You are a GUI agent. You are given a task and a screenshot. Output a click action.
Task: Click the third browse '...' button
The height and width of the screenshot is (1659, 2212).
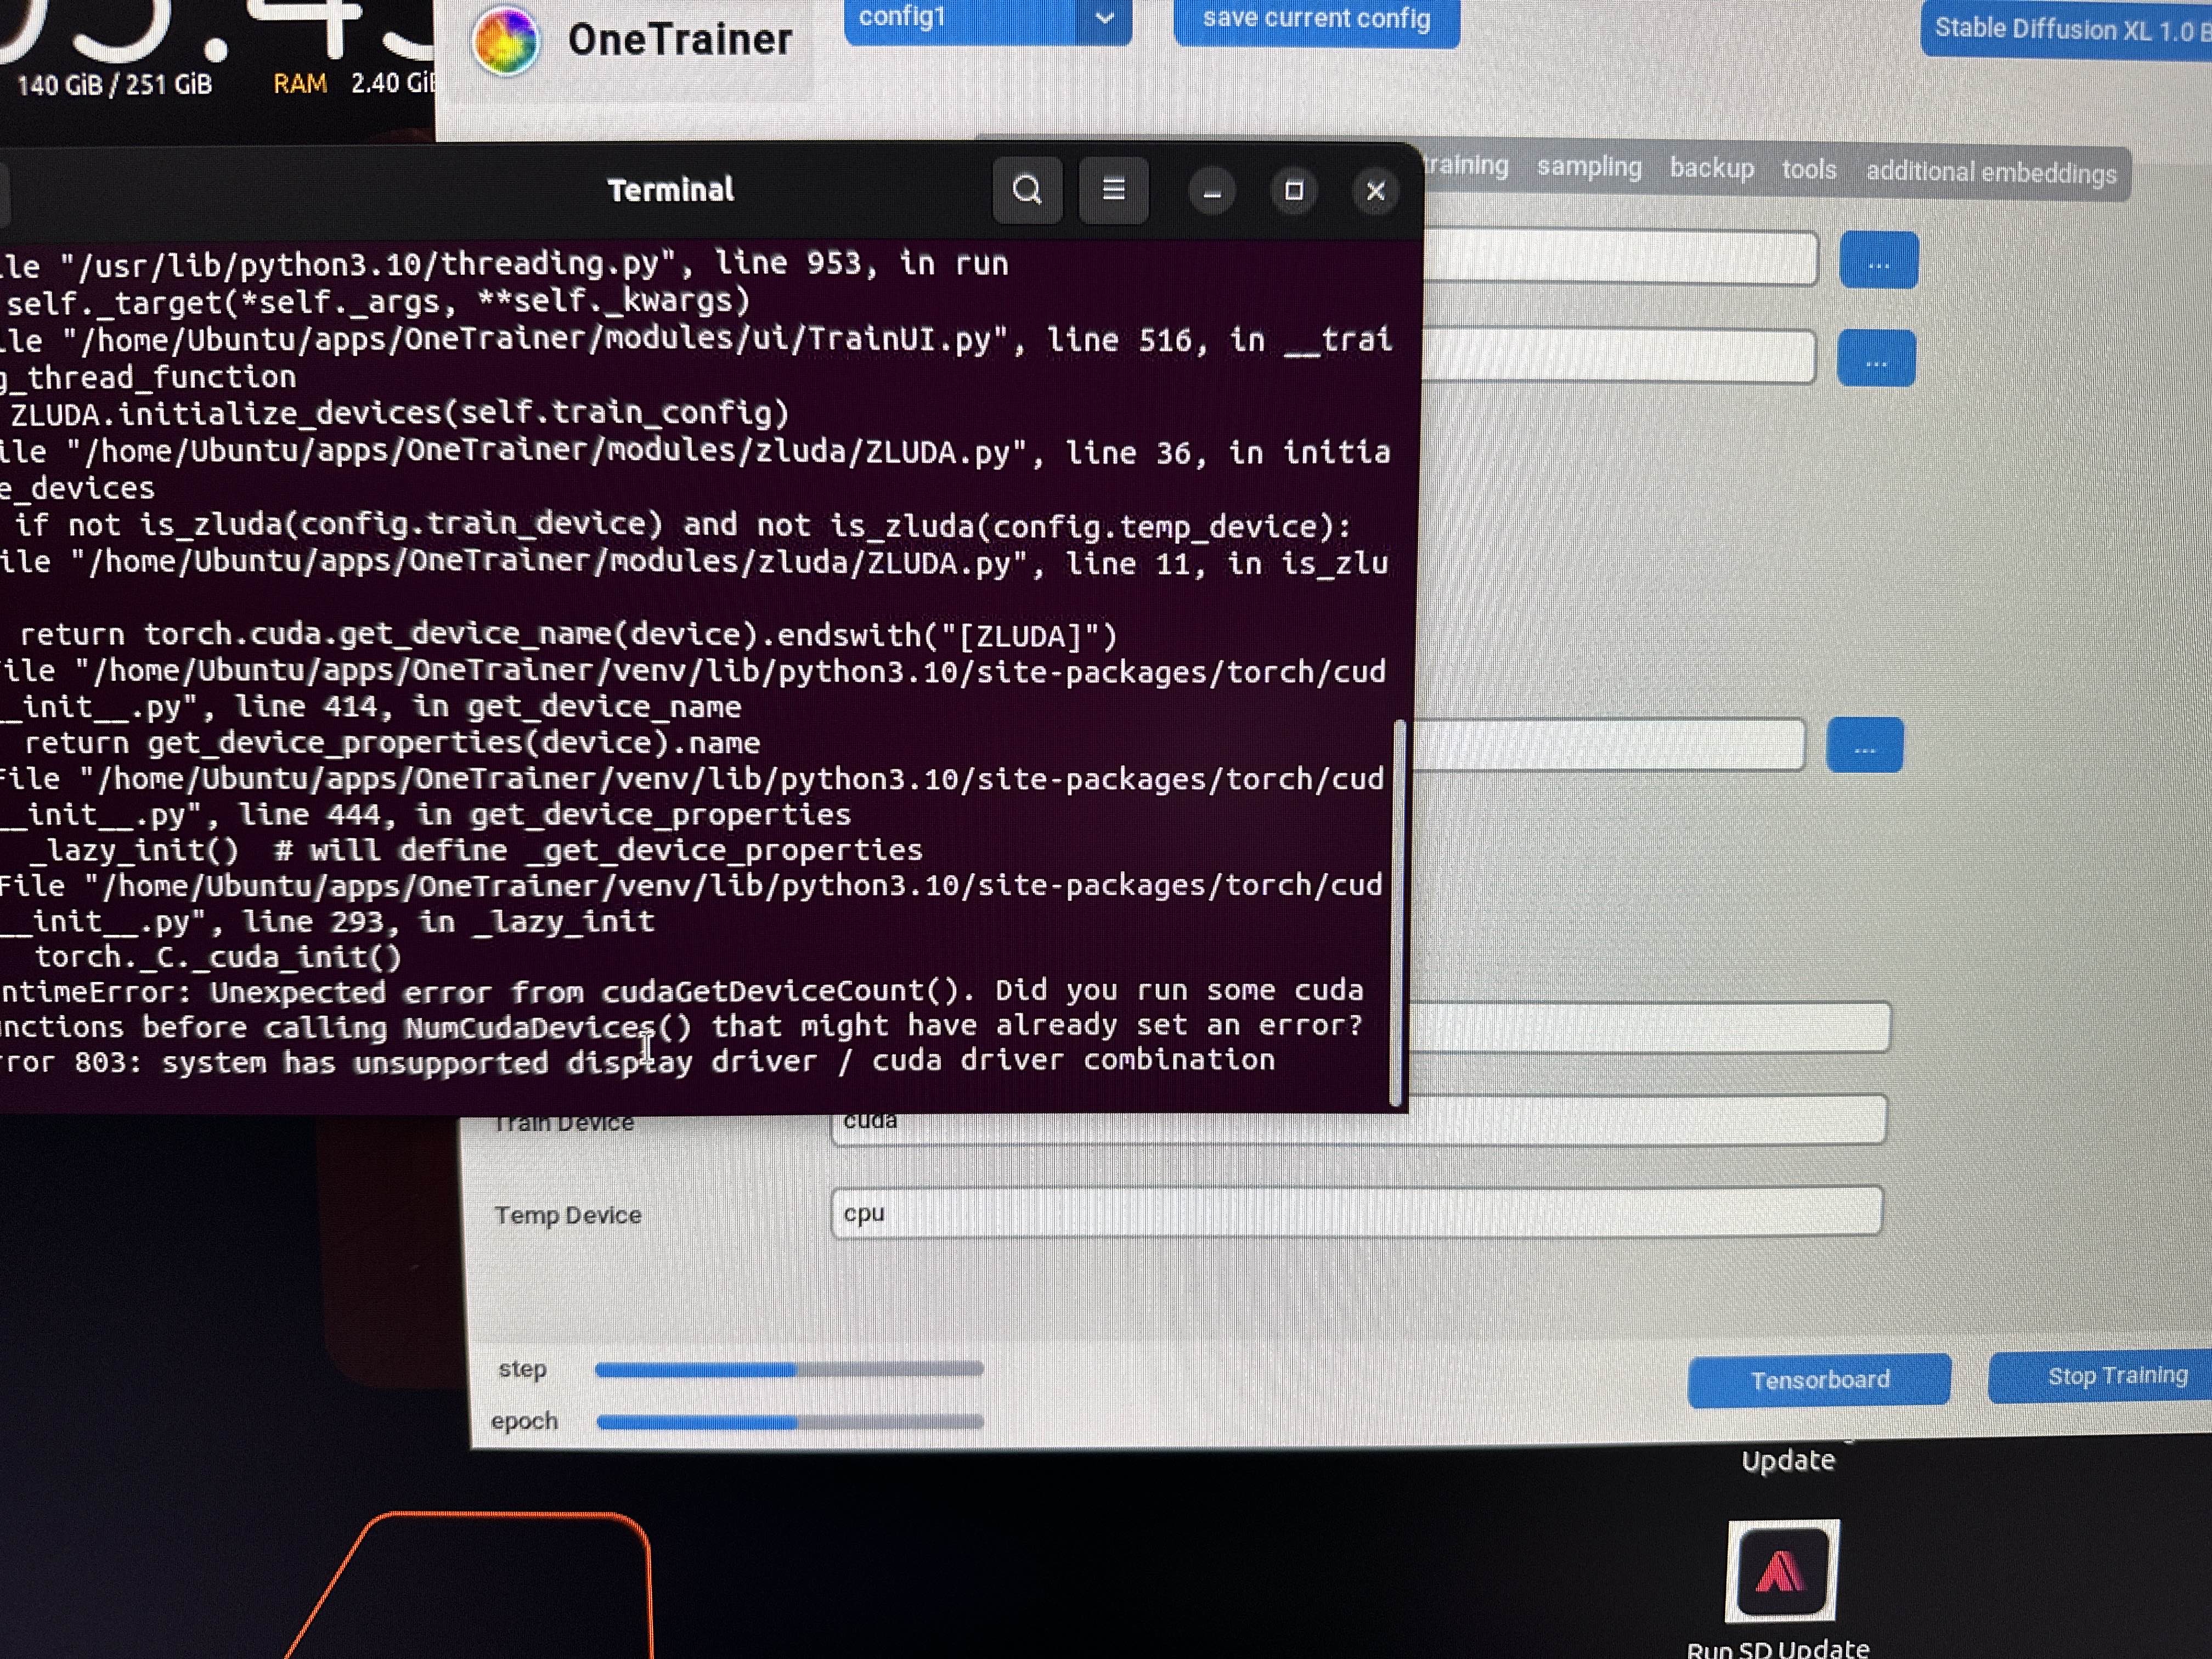(x=1864, y=746)
